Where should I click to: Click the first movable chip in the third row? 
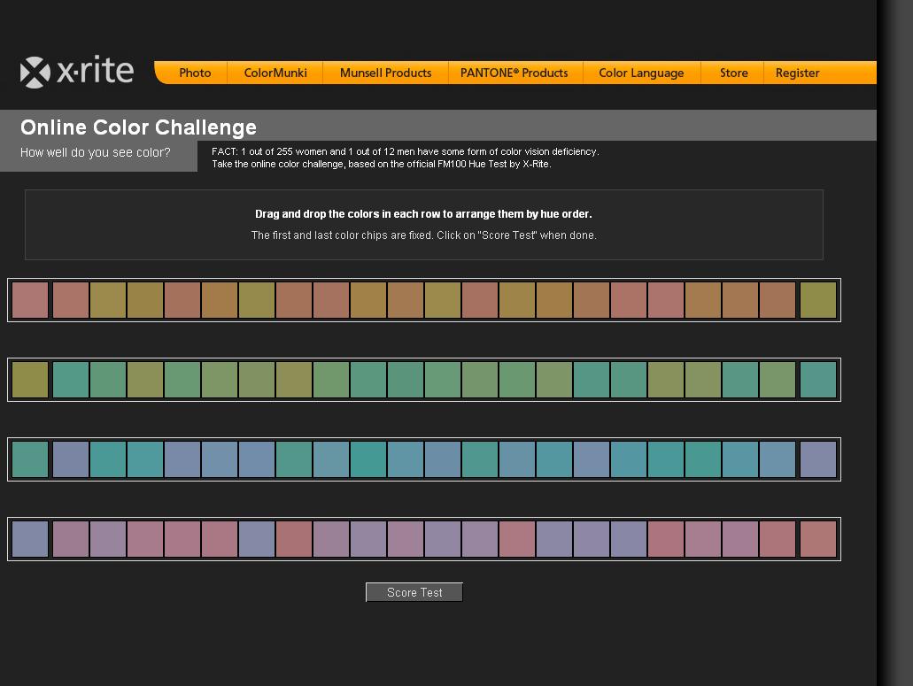point(71,459)
